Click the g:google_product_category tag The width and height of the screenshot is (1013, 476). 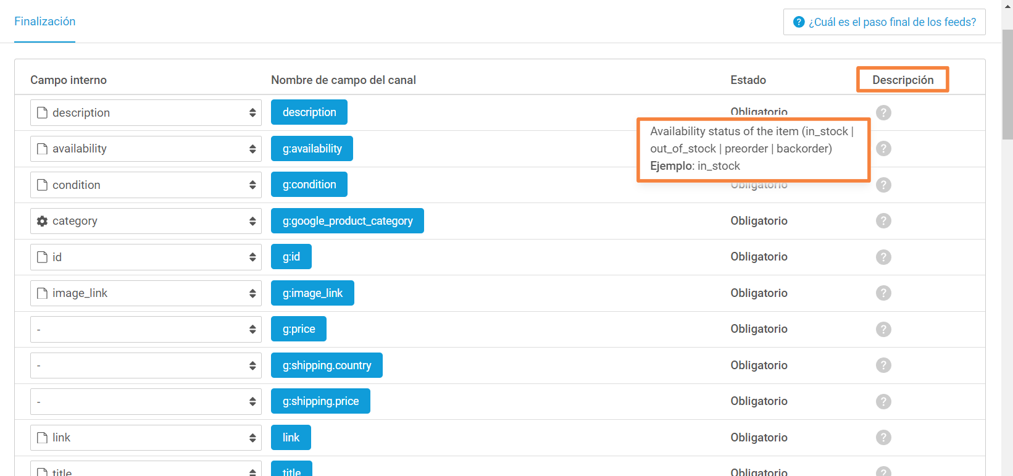[x=348, y=220]
